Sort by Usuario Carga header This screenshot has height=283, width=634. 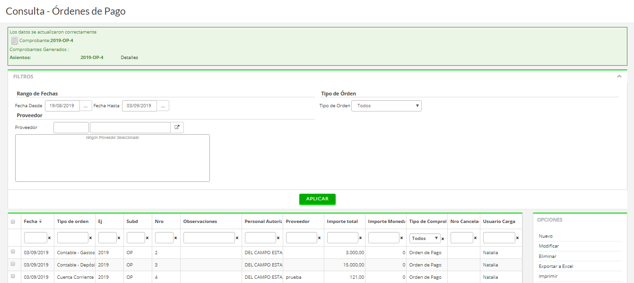(x=499, y=222)
